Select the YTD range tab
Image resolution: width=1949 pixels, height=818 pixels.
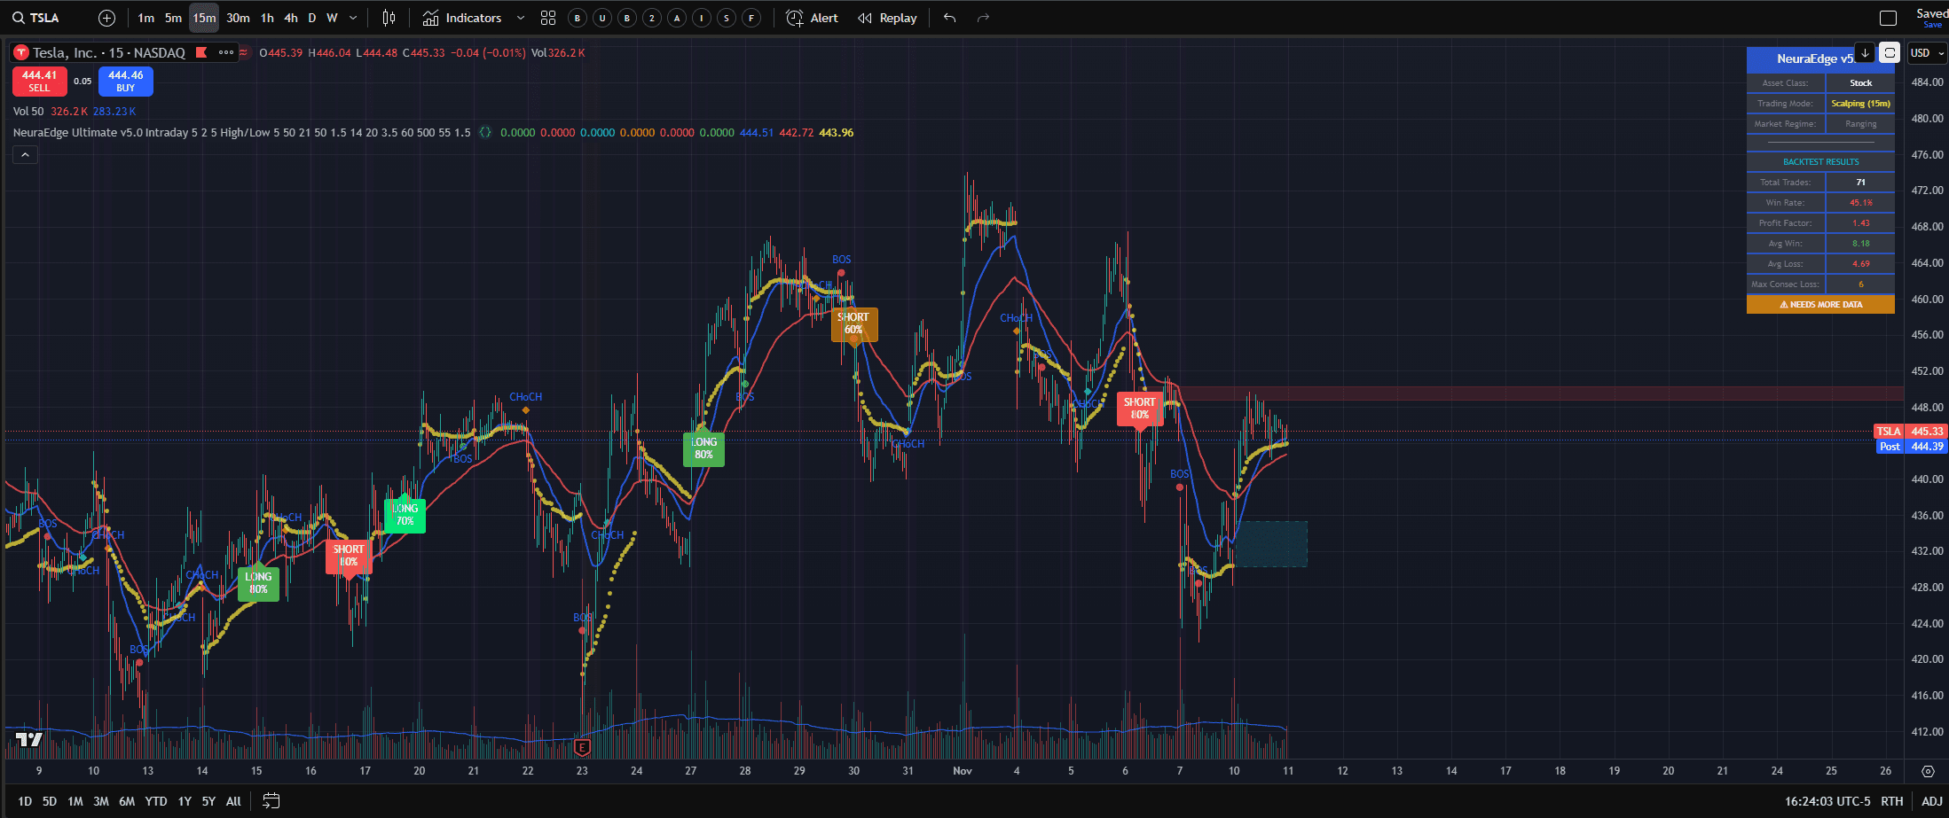155,800
